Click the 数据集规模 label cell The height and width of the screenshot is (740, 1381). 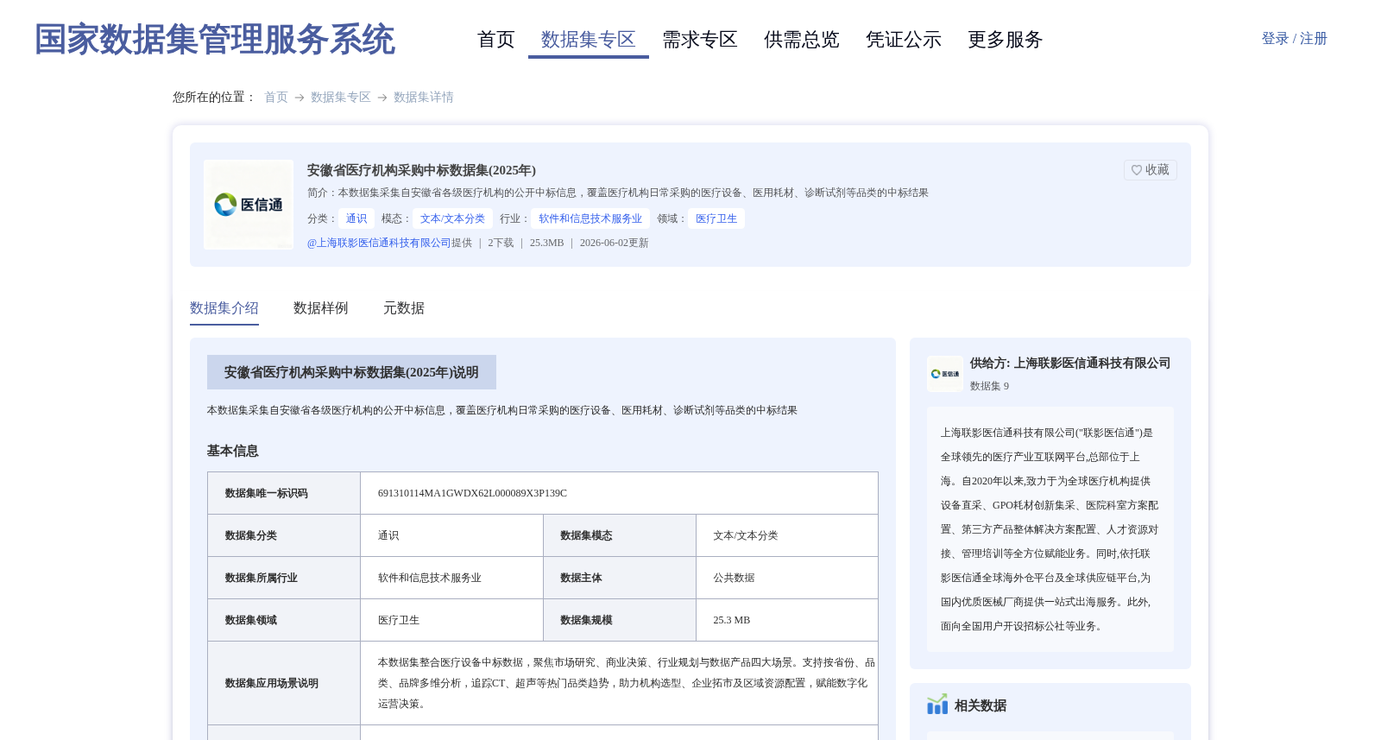[x=620, y=620]
